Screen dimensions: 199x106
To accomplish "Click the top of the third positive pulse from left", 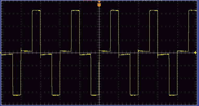I will point(114,10).
